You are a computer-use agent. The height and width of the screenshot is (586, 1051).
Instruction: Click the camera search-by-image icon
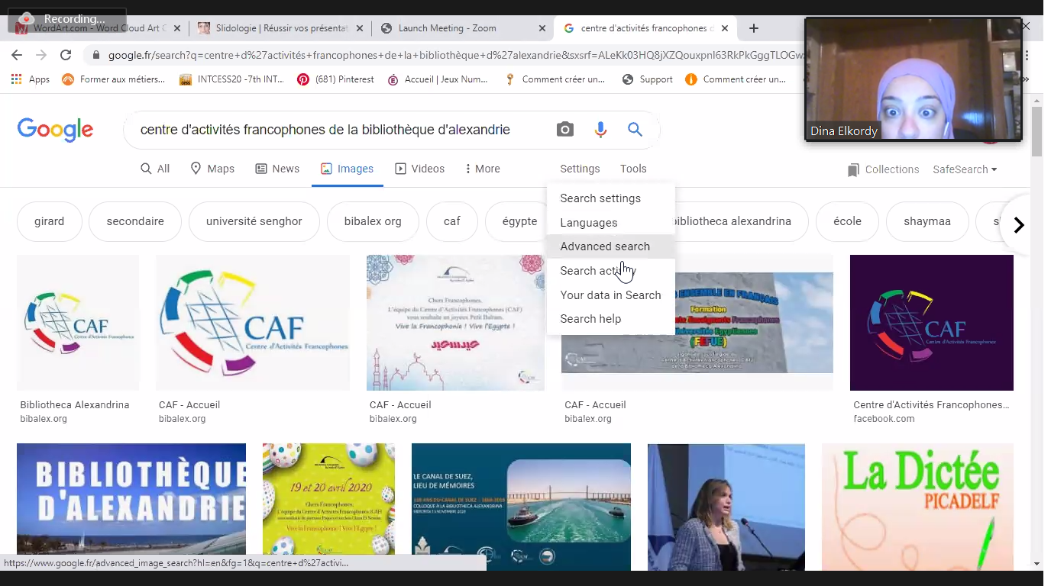564,130
